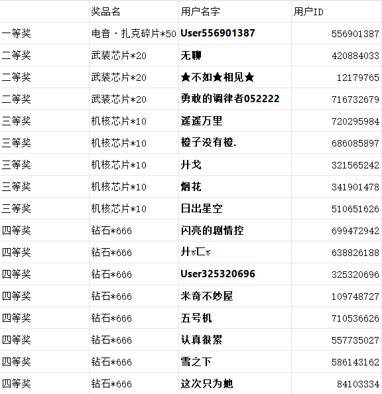The image size is (382, 394).
Task: Click username 米奇不妙屋
Action: (207, 296)
